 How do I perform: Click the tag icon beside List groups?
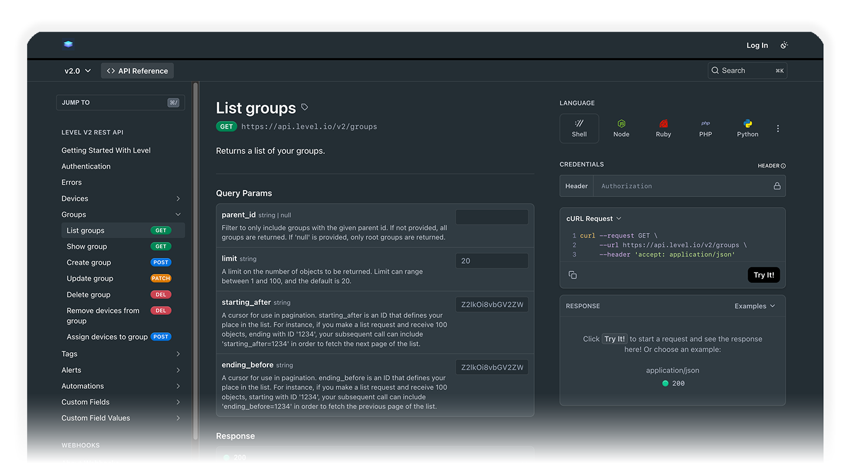tap(305, 107)
